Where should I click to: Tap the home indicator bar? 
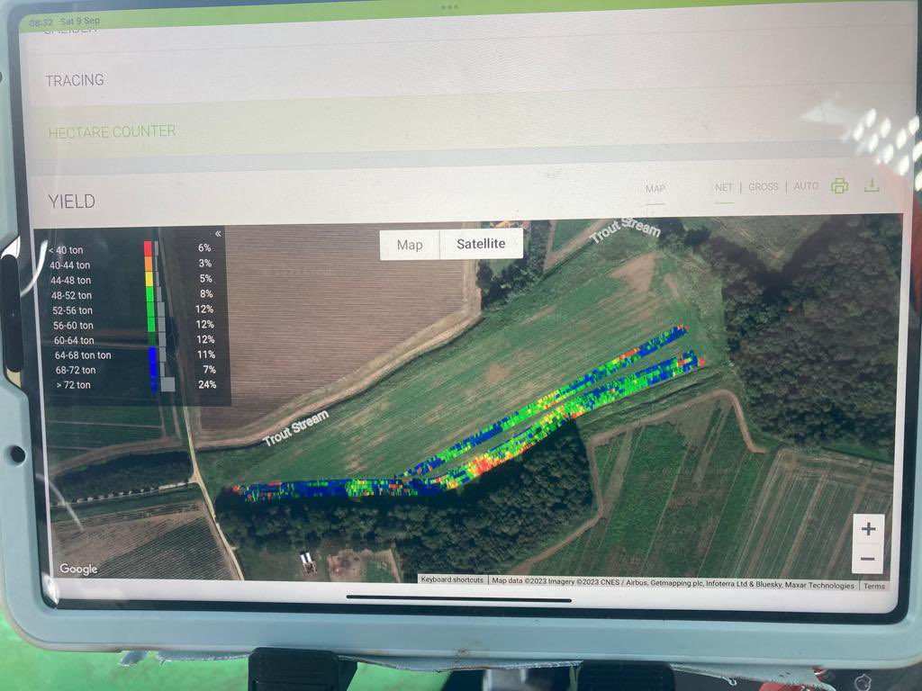click(x=458, y=598)
